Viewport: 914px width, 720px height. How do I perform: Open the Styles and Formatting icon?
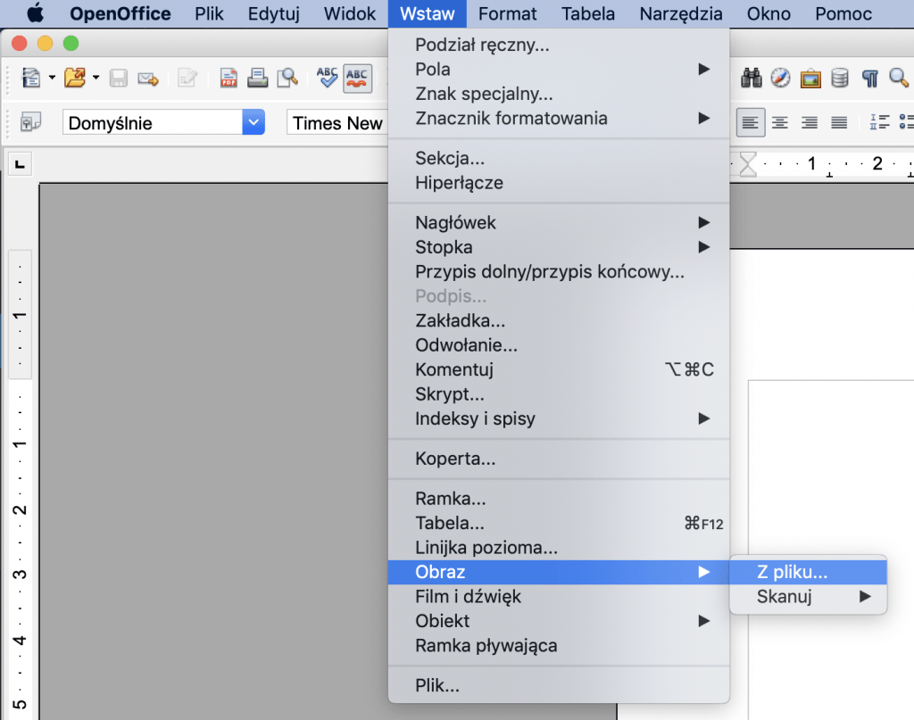click(x=30, y=122)
